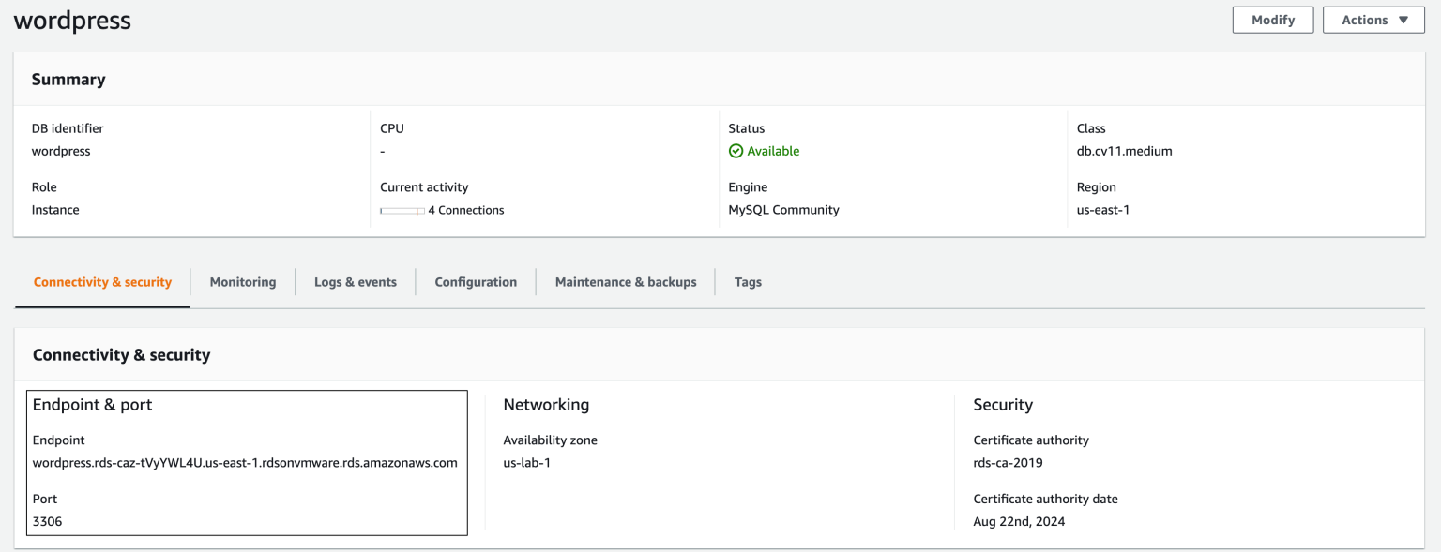Image resolution: width=1441 pixels, height=552 pixels.
Task: Open the Tags tab
Action: coord(748,282)
